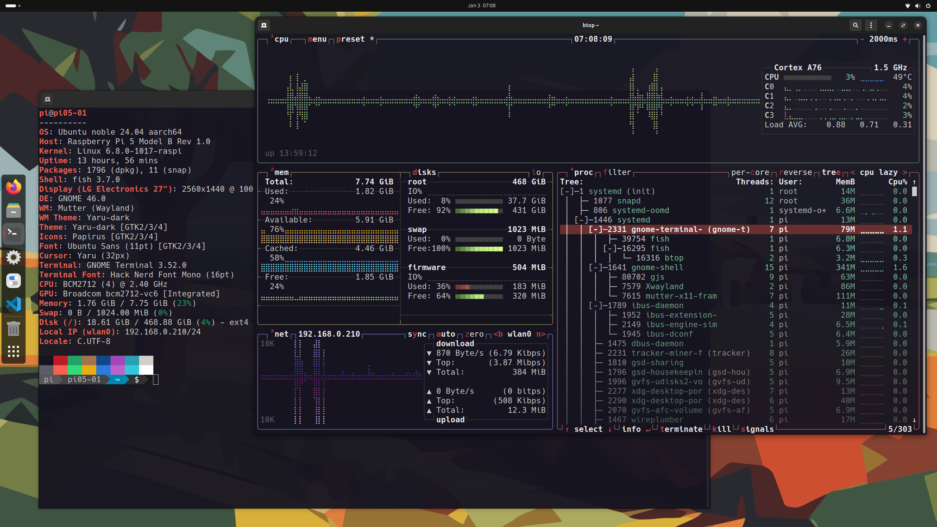Open new tab icon in btop window

(264, 25)
